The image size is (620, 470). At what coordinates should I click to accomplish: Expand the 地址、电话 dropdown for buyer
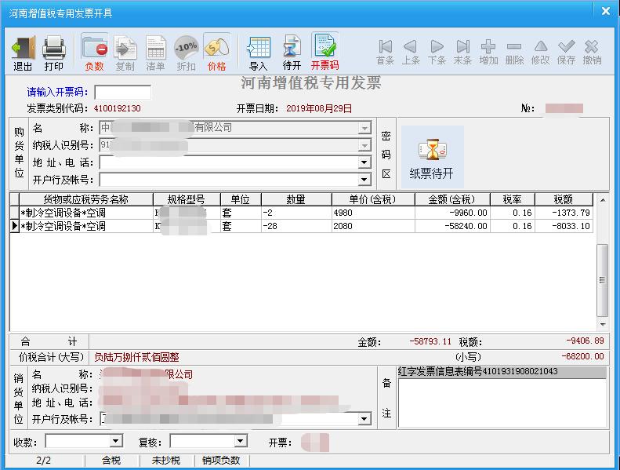coord(364,162)
